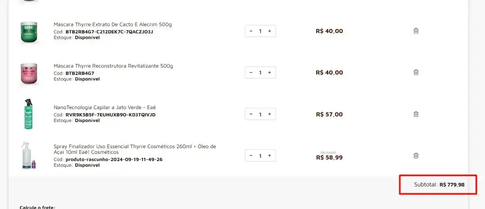Click the green Cacto e Alecrim jar thumbnail
Screen dimensions: 485x209
29,32
